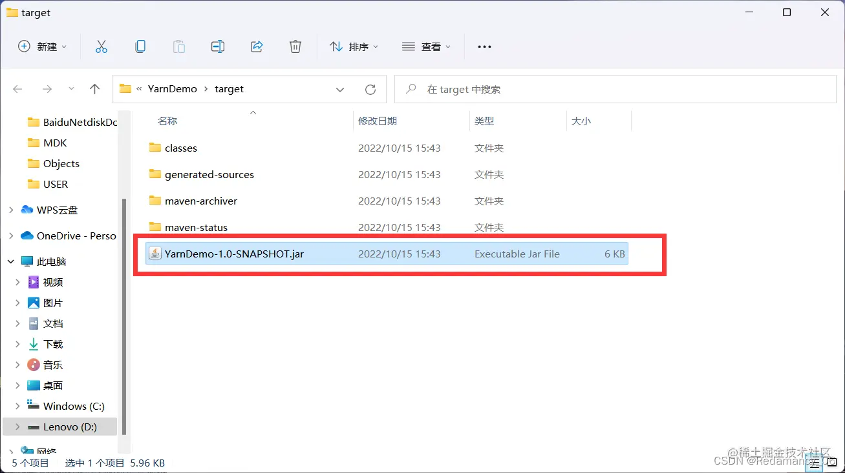Image resolution: width=845 pixels, height=473 pixels.
Task: Share the selected file
Action: [x=257, y=46]
